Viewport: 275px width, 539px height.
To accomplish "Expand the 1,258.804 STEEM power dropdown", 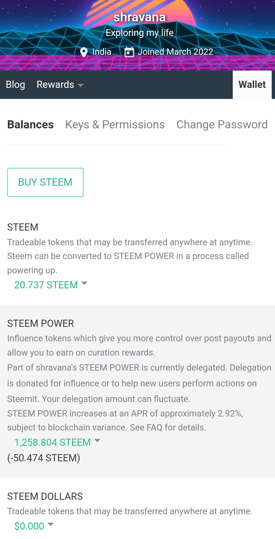I will [x=57, y=442].
